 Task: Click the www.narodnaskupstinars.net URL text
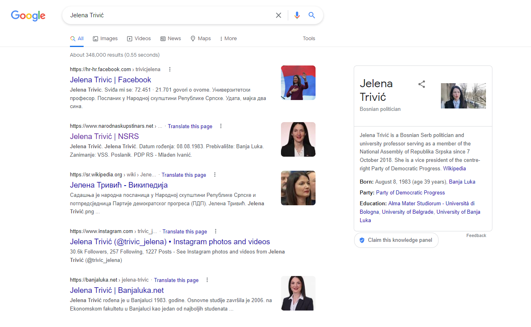(x=112, y=126)
